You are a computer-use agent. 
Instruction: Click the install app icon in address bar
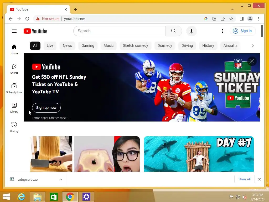pyautogui.click(x=214, y=19)
